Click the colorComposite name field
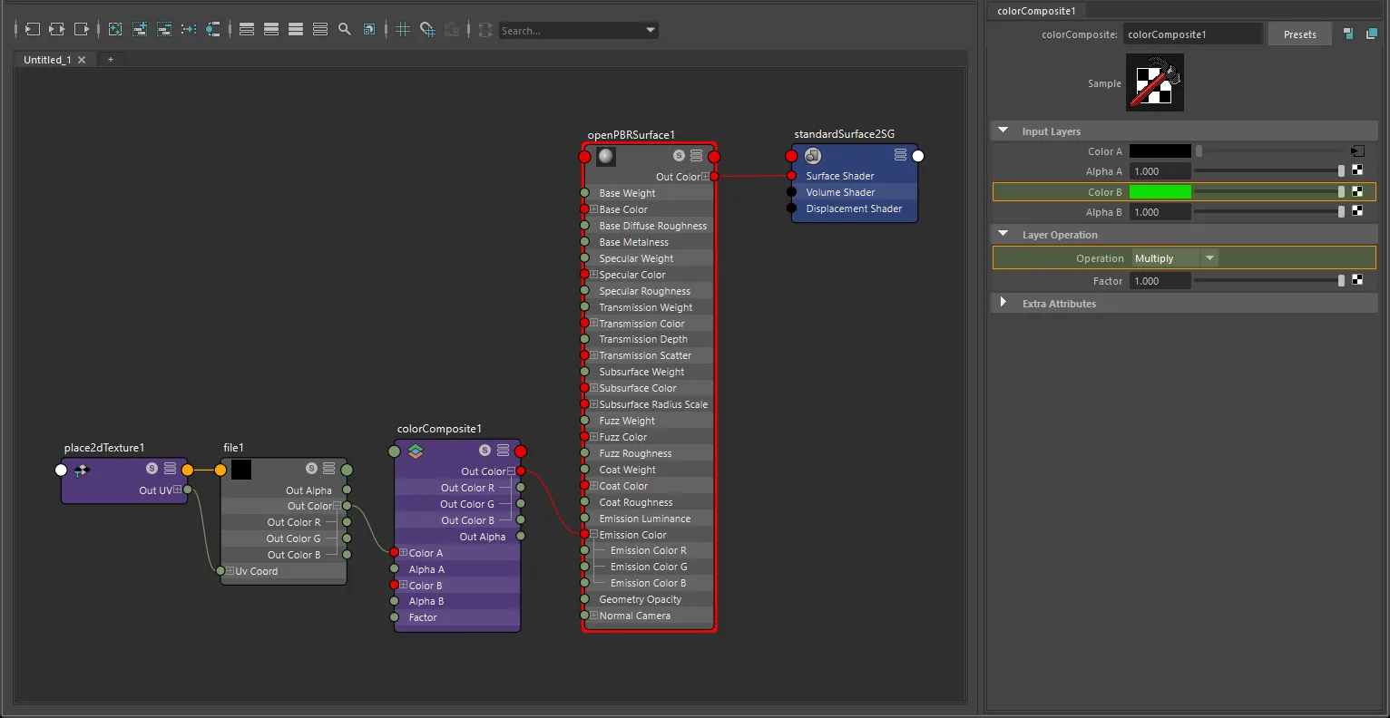The image size is (1390, 718). point(1192,34)
